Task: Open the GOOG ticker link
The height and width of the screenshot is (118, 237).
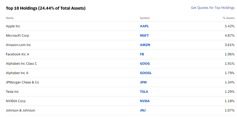Action: tap(145, 64)
